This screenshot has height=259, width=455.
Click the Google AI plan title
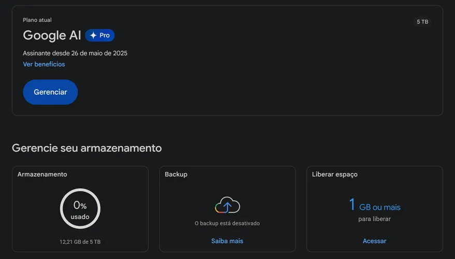click(x=52, y=35)
